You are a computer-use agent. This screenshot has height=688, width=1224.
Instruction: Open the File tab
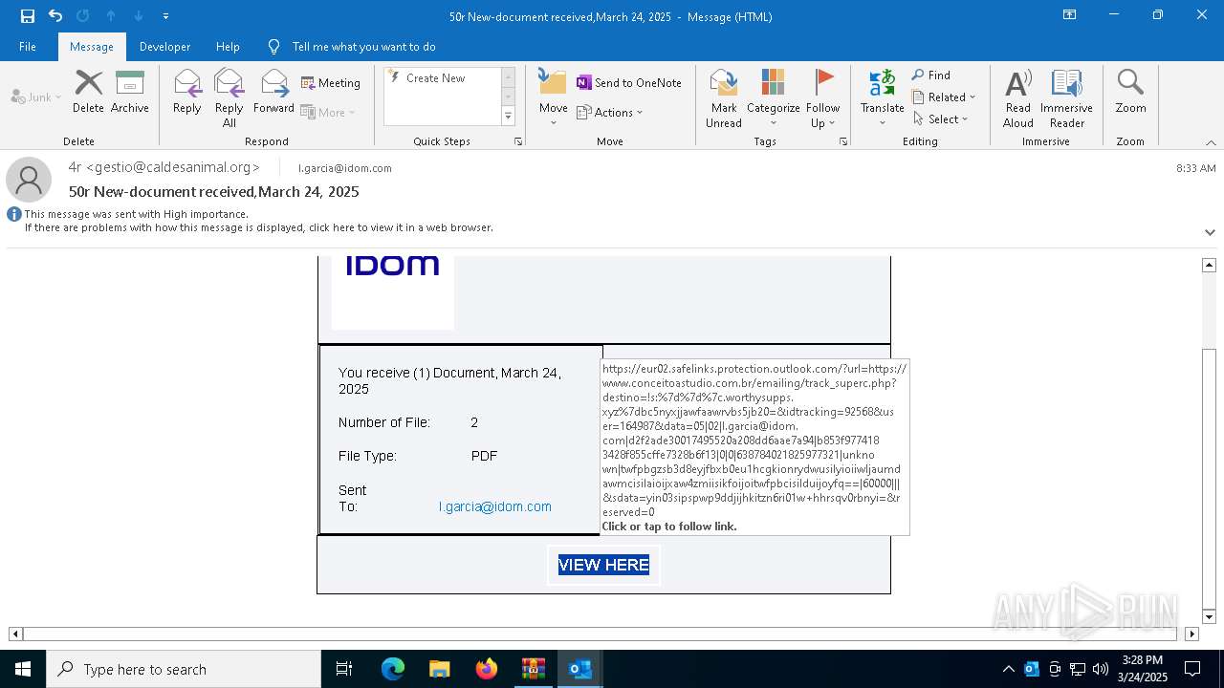pyautogui.click(x=28, y=47)
